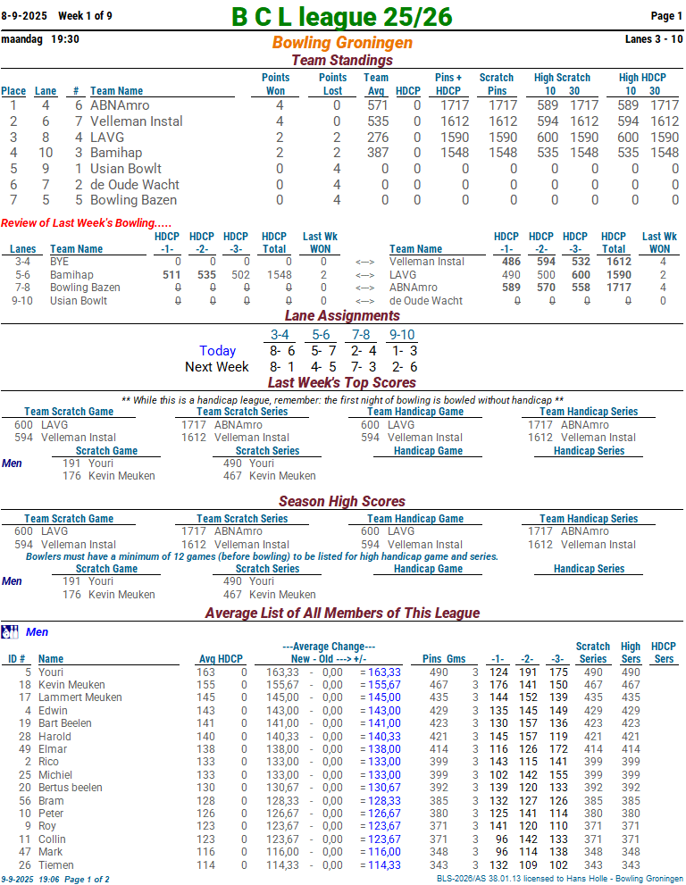686x885 pixels.
Task: Click the 'Last Week's Top Scores' heading
Action: click(342, 383)
